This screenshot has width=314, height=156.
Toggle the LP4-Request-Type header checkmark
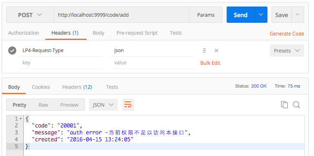point(12,51)
